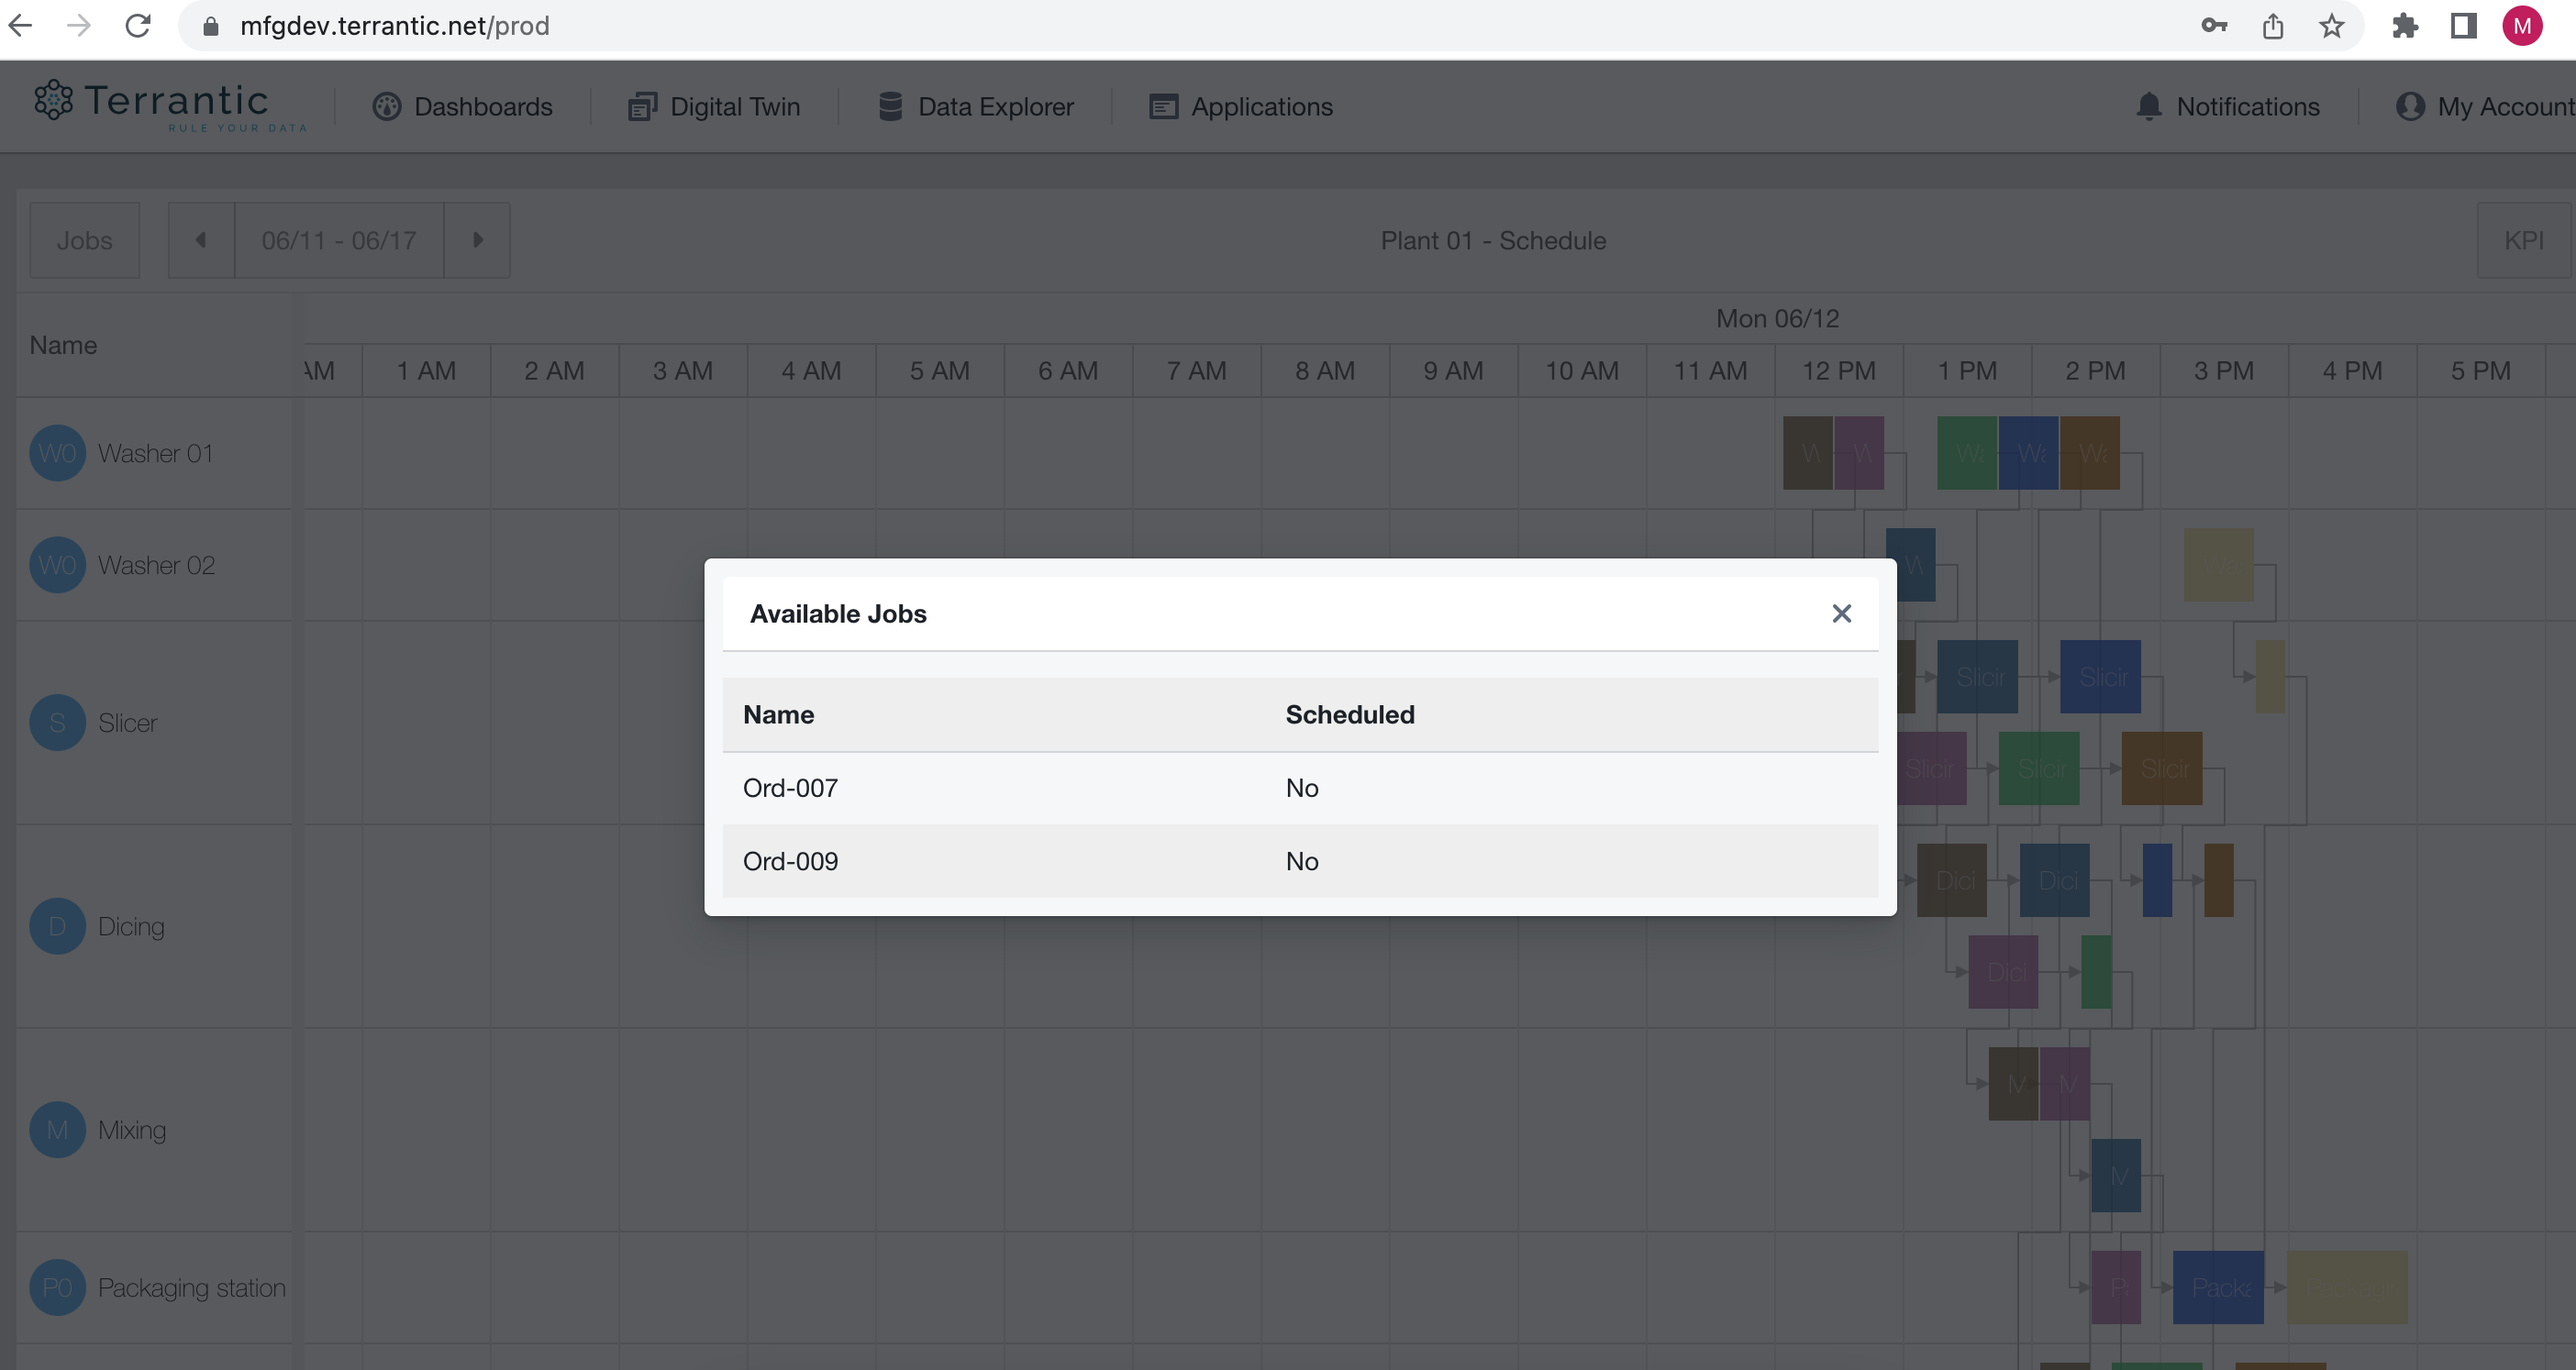Click the My Account avatar icon
The width and height of the screenshot is (2576, 1370).
(2410, 107)
